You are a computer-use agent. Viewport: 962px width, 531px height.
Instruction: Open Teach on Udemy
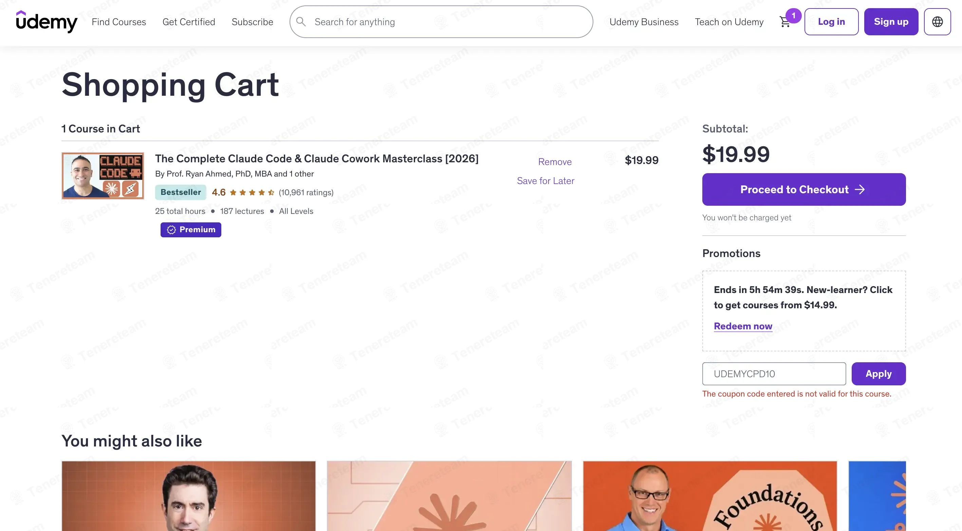729,22
